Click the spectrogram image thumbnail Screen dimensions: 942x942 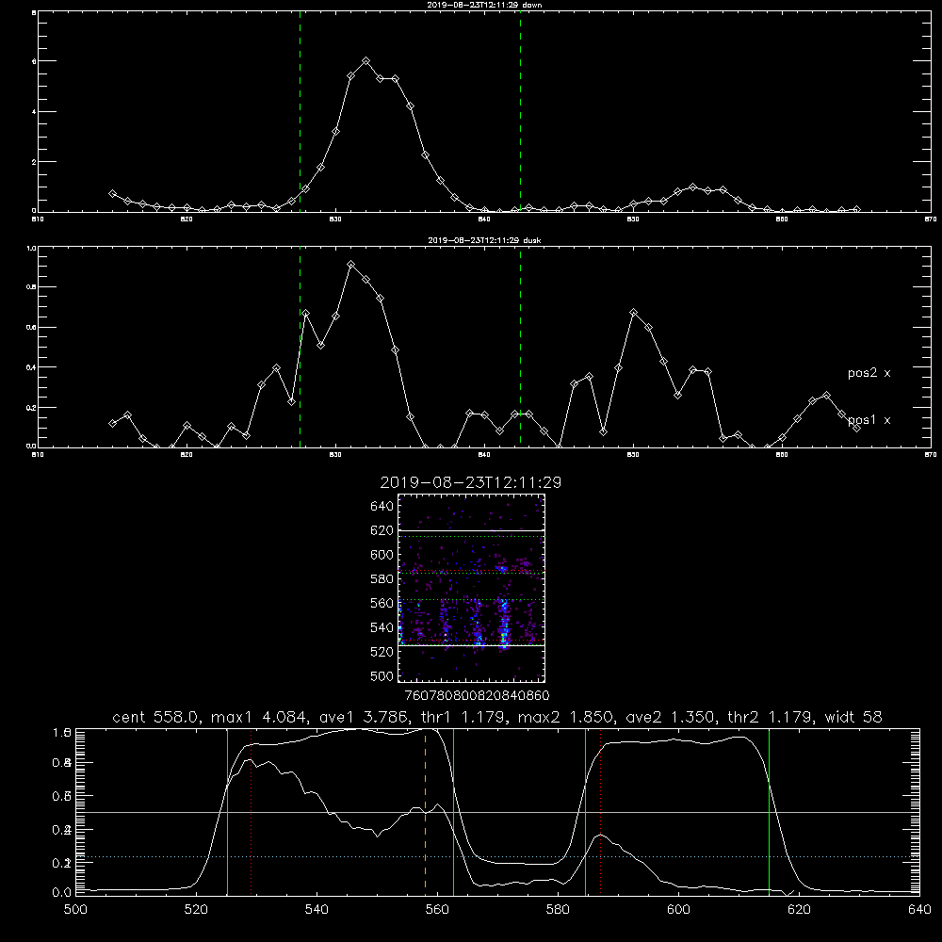pyautogui.click(x=471, y=588)
